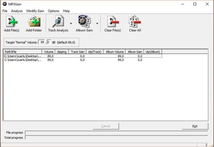The image size is (214, 147).
Task: Click the target volume field showing 89
Action: [42, 42]
